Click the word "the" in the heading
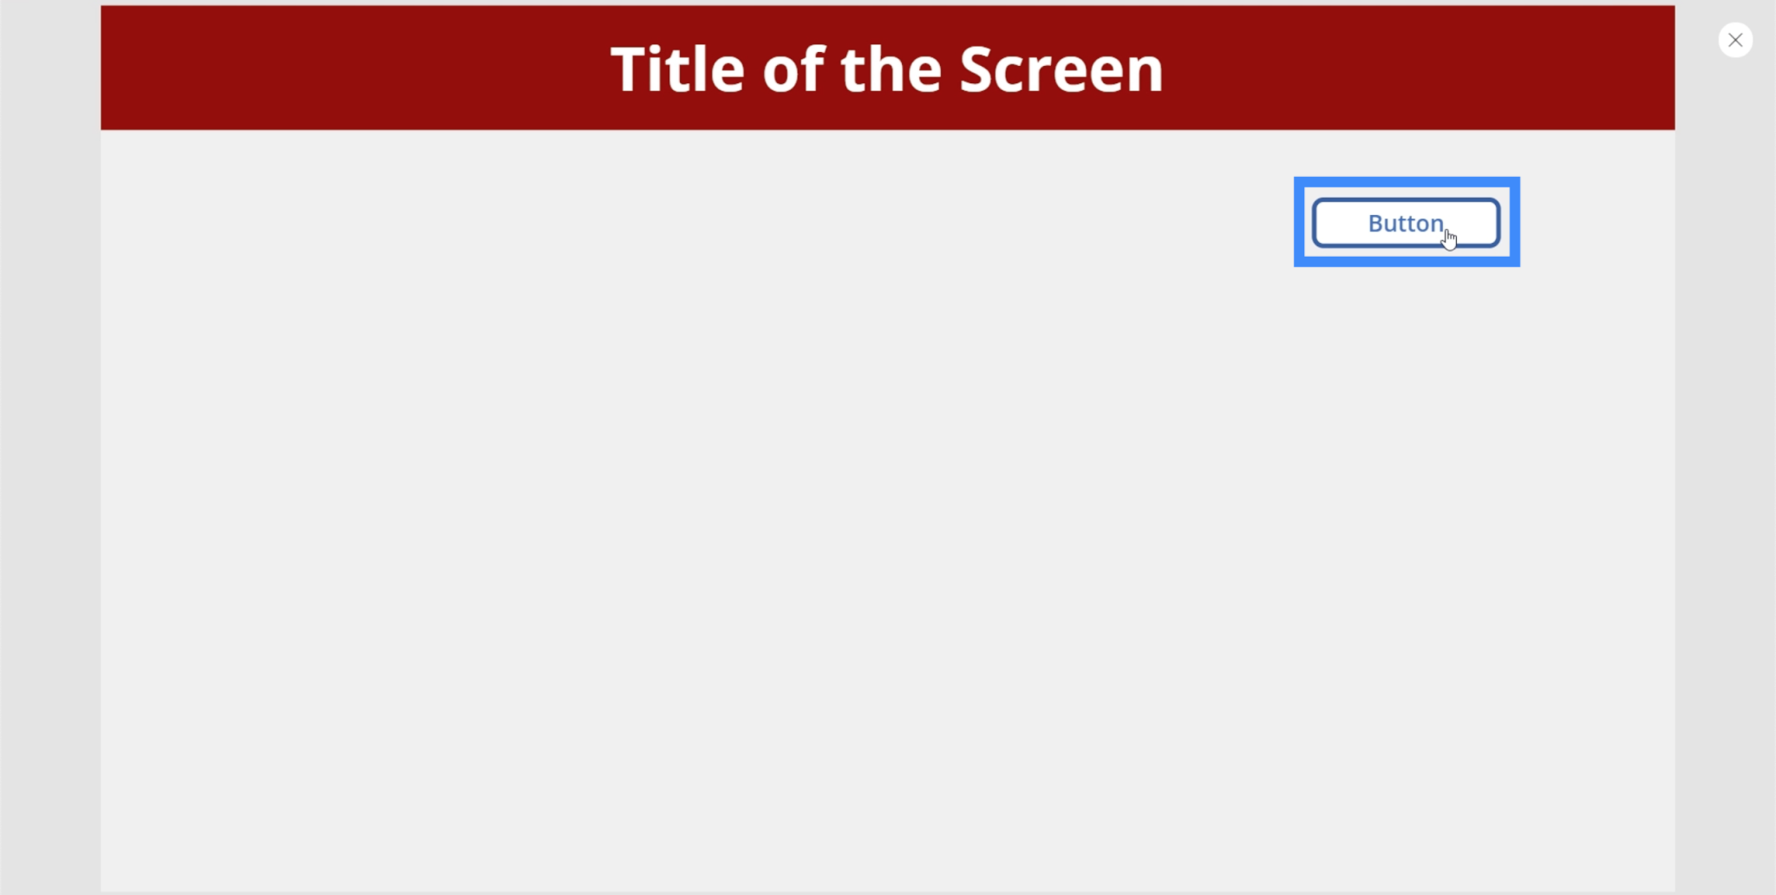The width and height of the screenshot is (1776, 895). [x=891, y=69]
